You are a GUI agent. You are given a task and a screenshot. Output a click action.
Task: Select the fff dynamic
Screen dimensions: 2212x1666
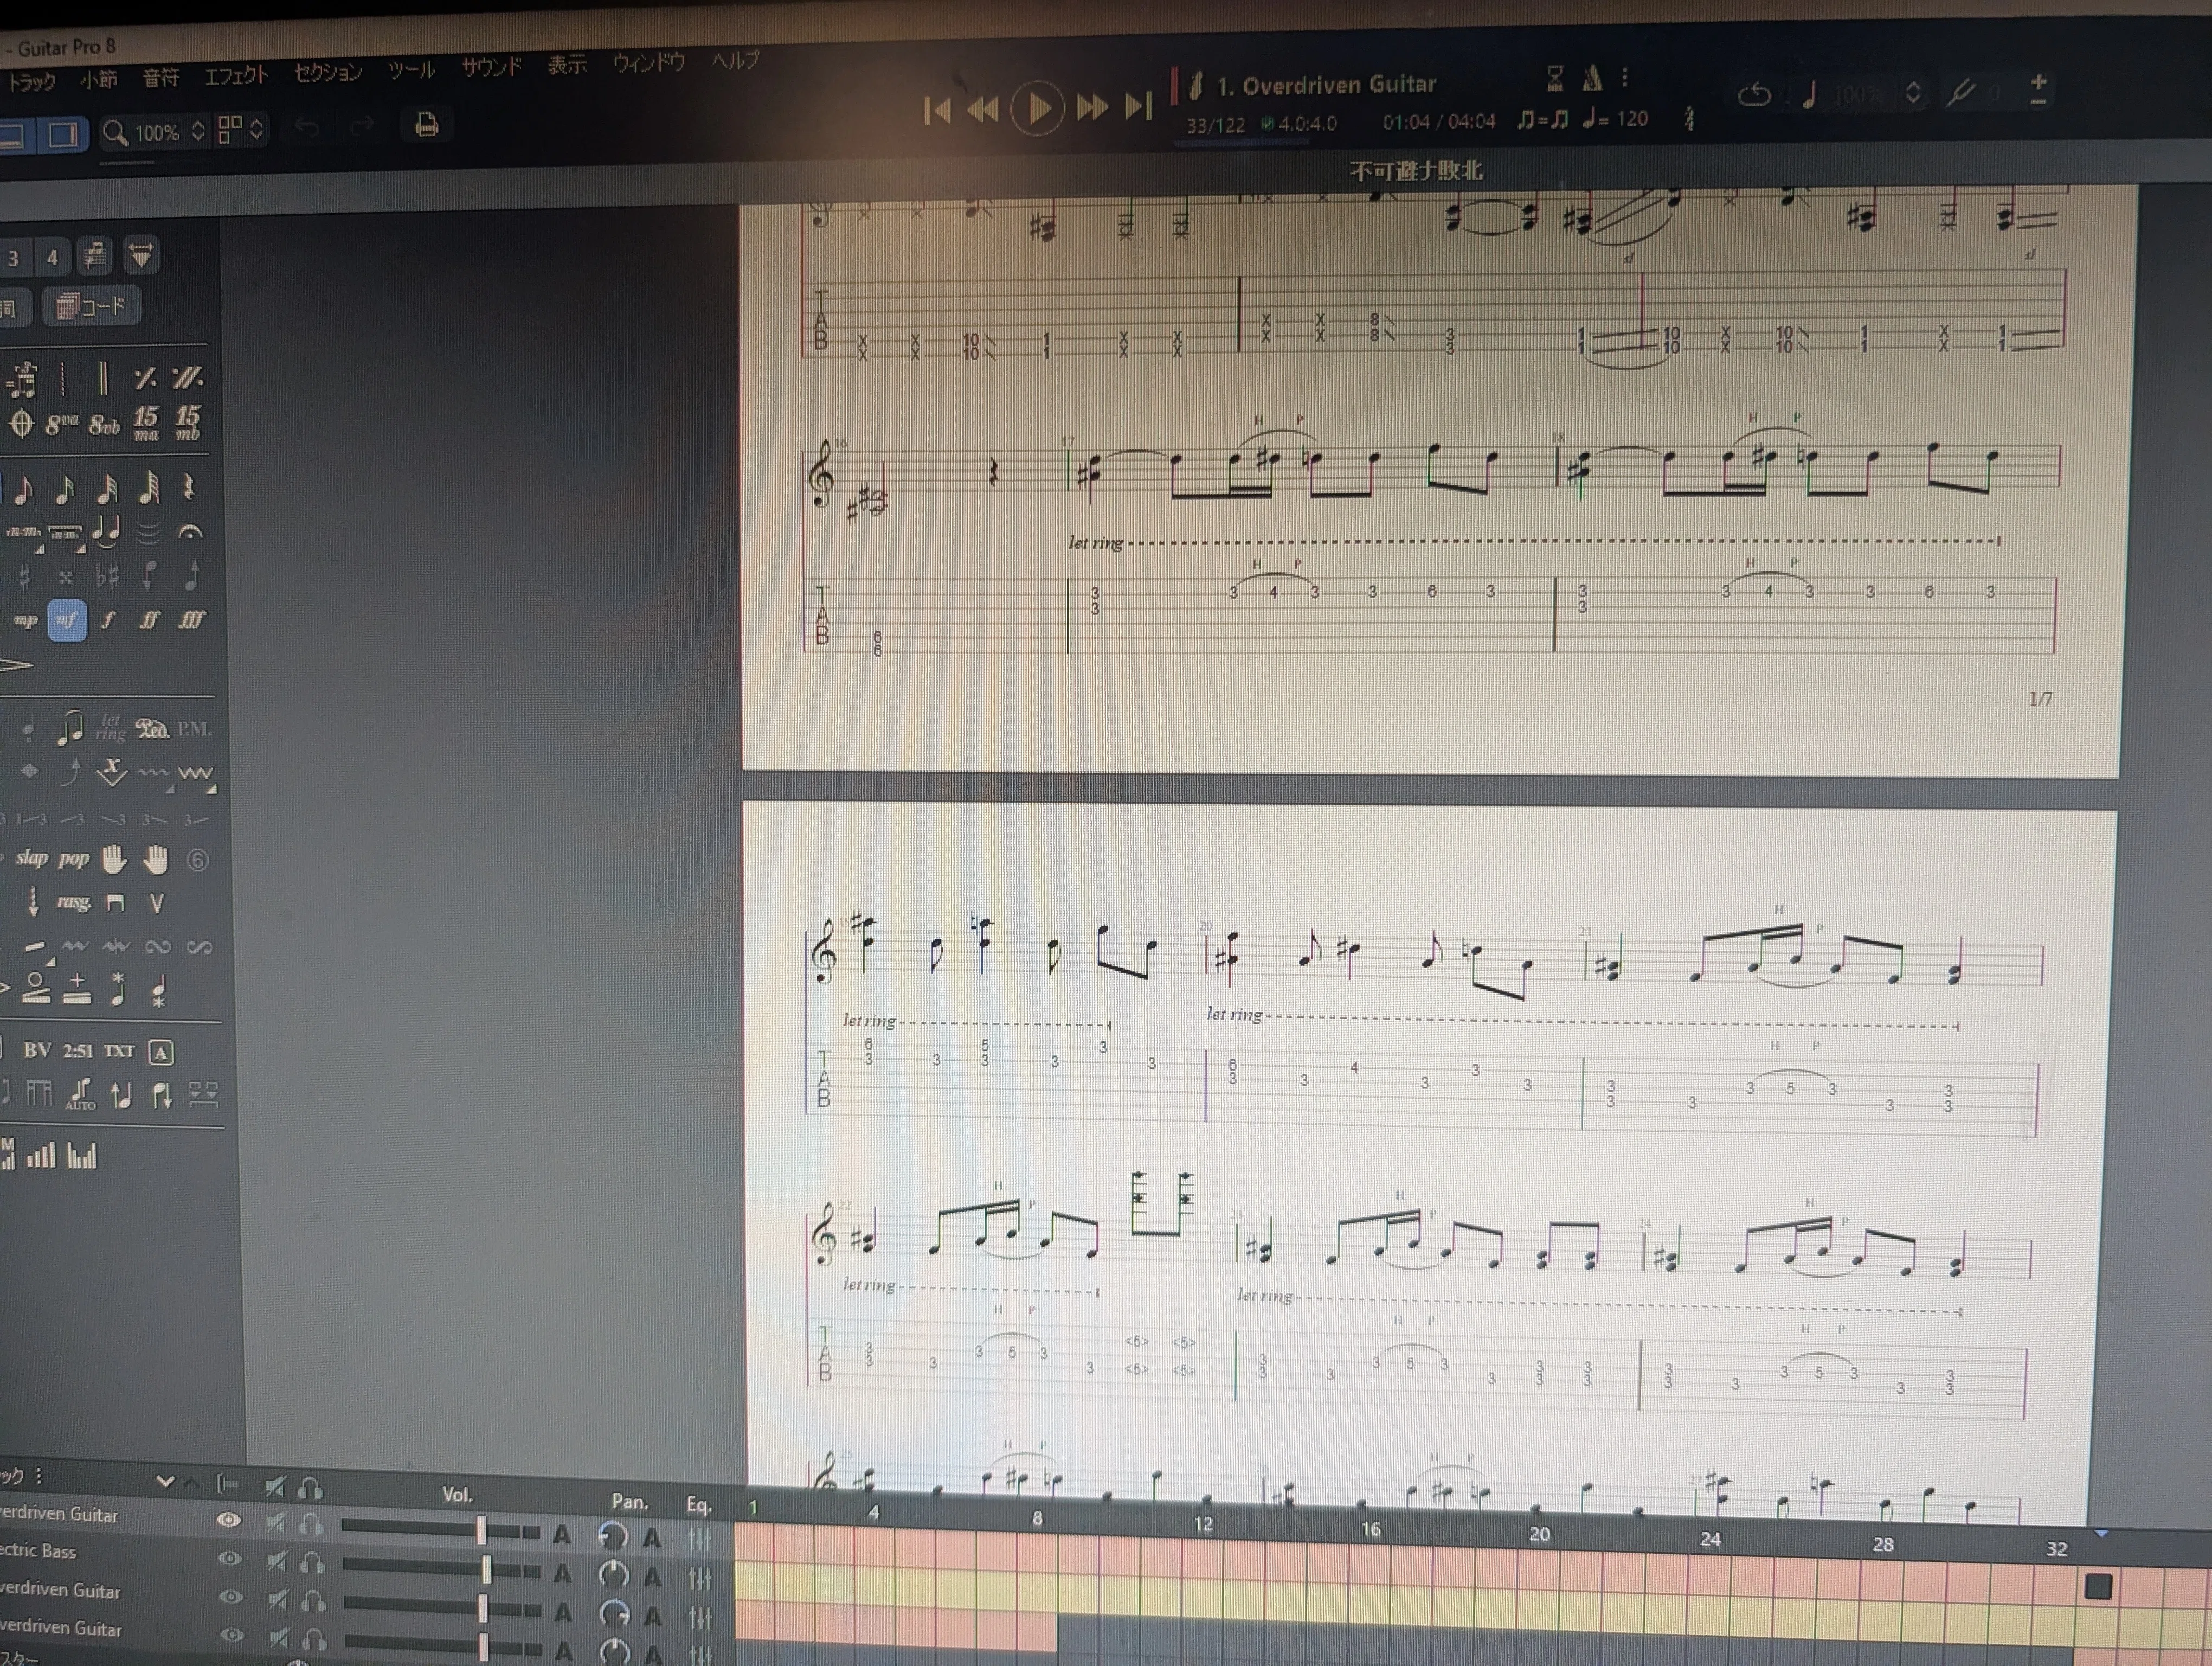click(191, 620)
